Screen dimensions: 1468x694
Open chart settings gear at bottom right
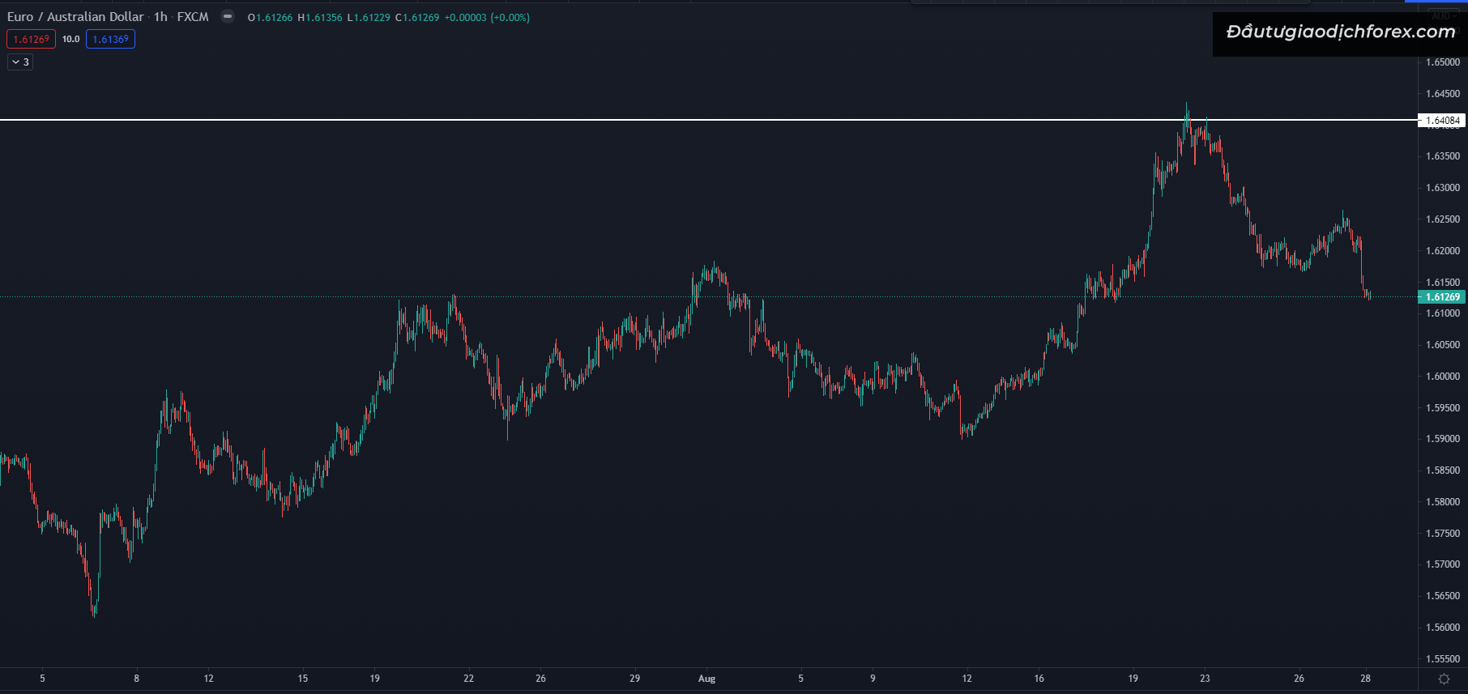tap(1444, 679)
